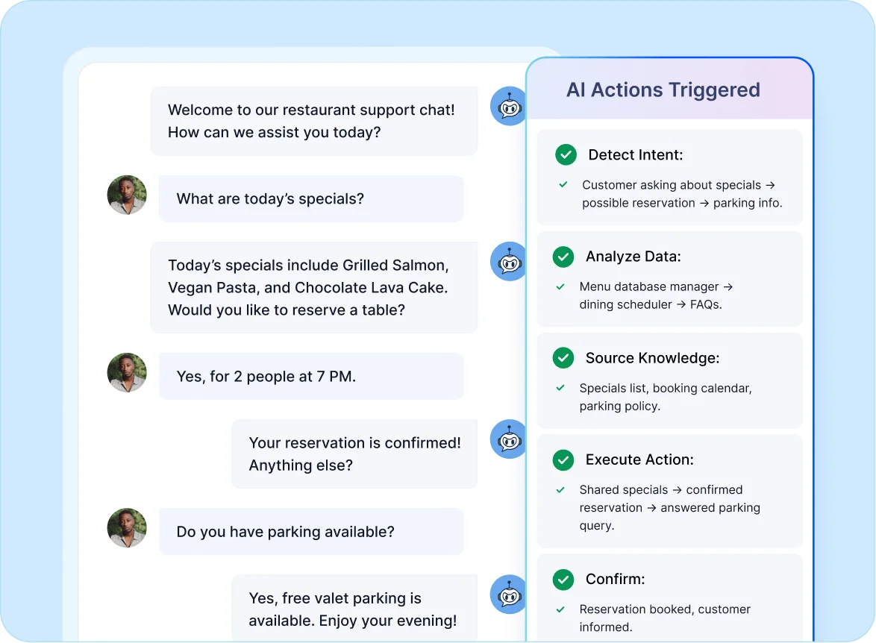Select the bot avatar near the valet parking message
The width and height of the screenshot is (876, 643).
pyautogui.click(x=507, y=595)
